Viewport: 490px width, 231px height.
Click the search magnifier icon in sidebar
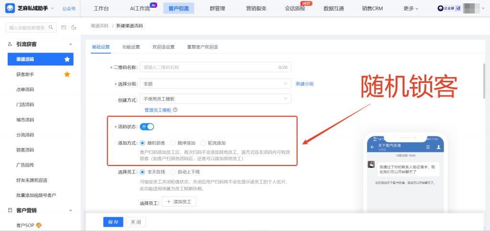pos(51,27)
